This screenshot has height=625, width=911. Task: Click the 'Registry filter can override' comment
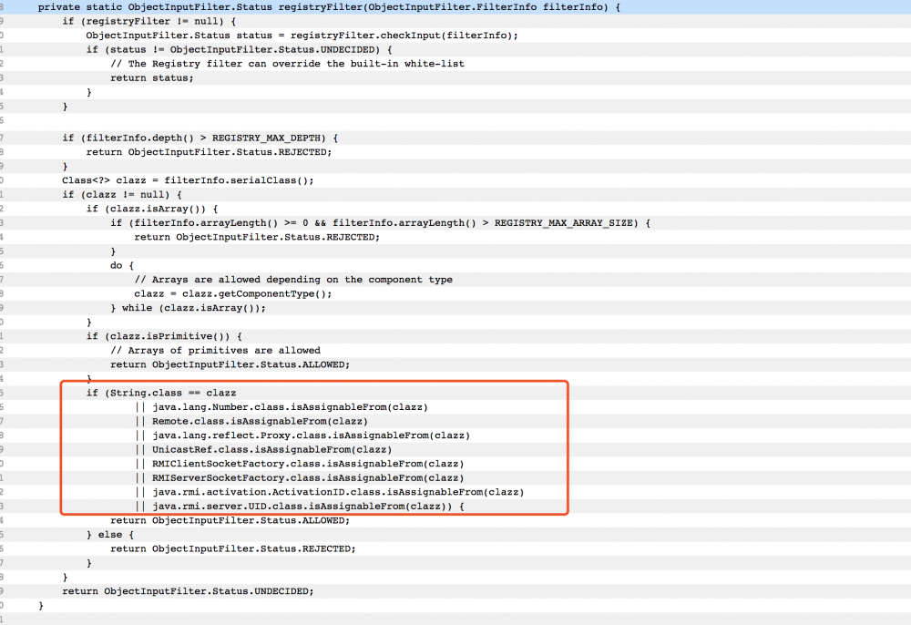(288, 64)
